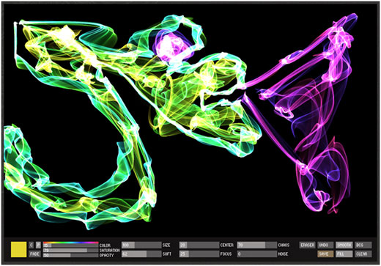Click the SAVE button

[x=325, y=254]
